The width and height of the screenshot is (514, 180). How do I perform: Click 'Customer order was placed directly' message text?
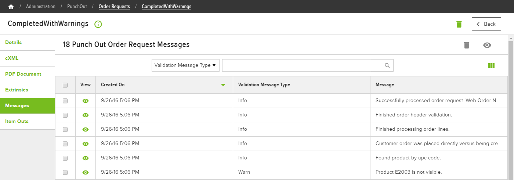click(x=439, y=144)
